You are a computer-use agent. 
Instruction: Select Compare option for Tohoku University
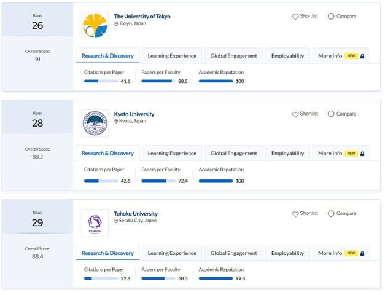[331, 213]
